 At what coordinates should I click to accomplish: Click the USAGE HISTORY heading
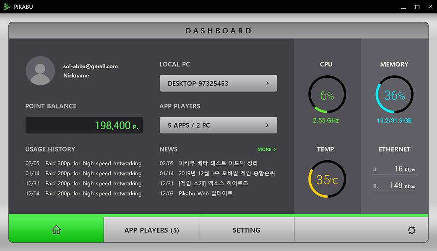(x=50, y=149)
